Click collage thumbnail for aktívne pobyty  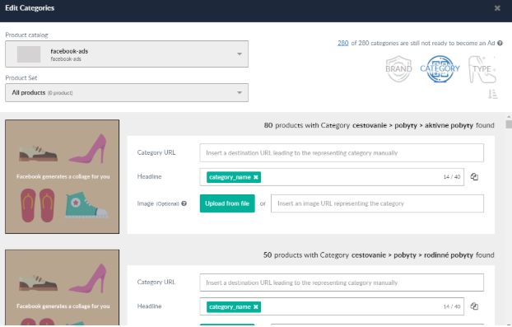tap(62, 177)
